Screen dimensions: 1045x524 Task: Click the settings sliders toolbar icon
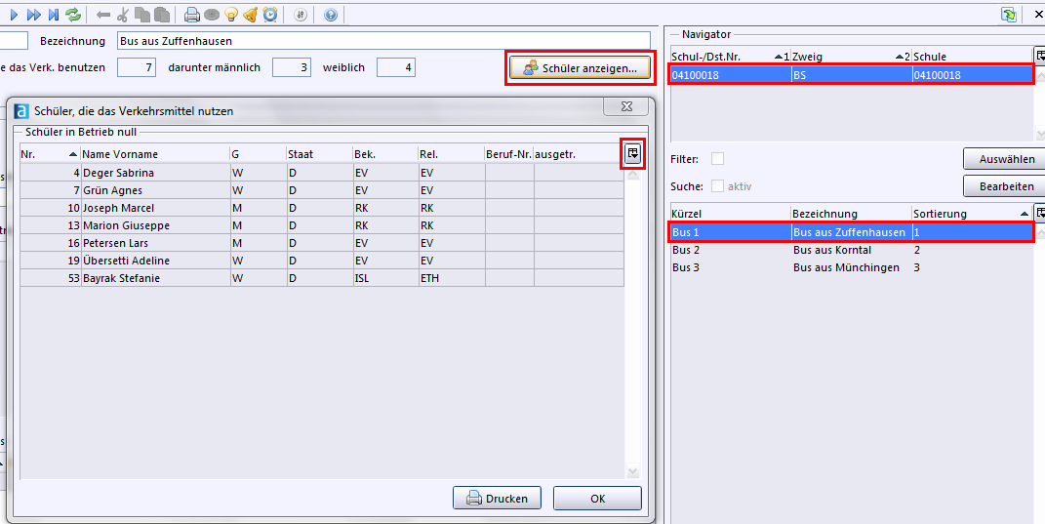(x=301, y=15)
